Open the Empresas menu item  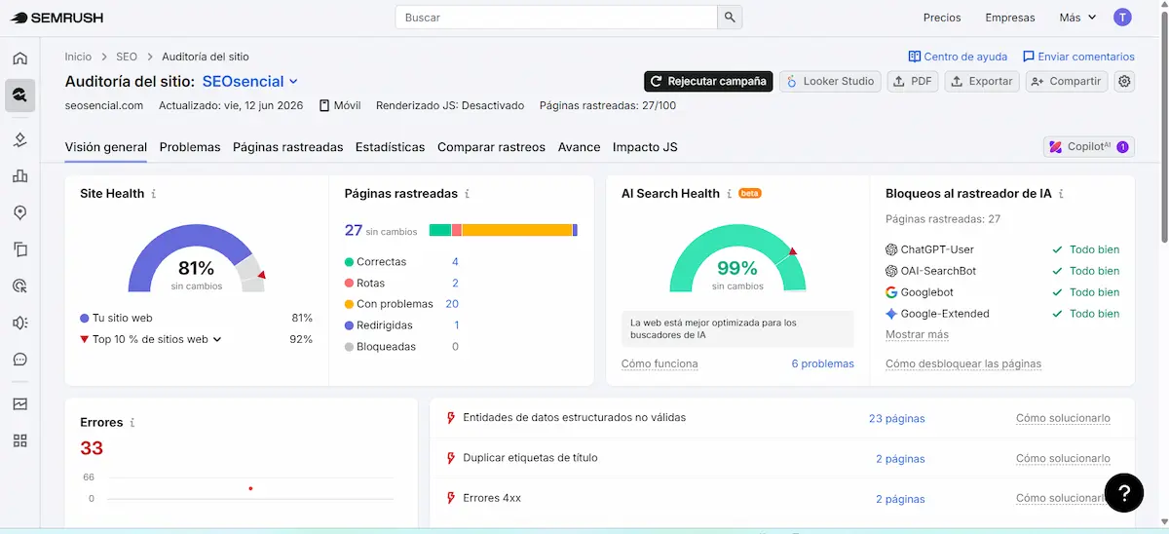click(x=1010, y=18)
